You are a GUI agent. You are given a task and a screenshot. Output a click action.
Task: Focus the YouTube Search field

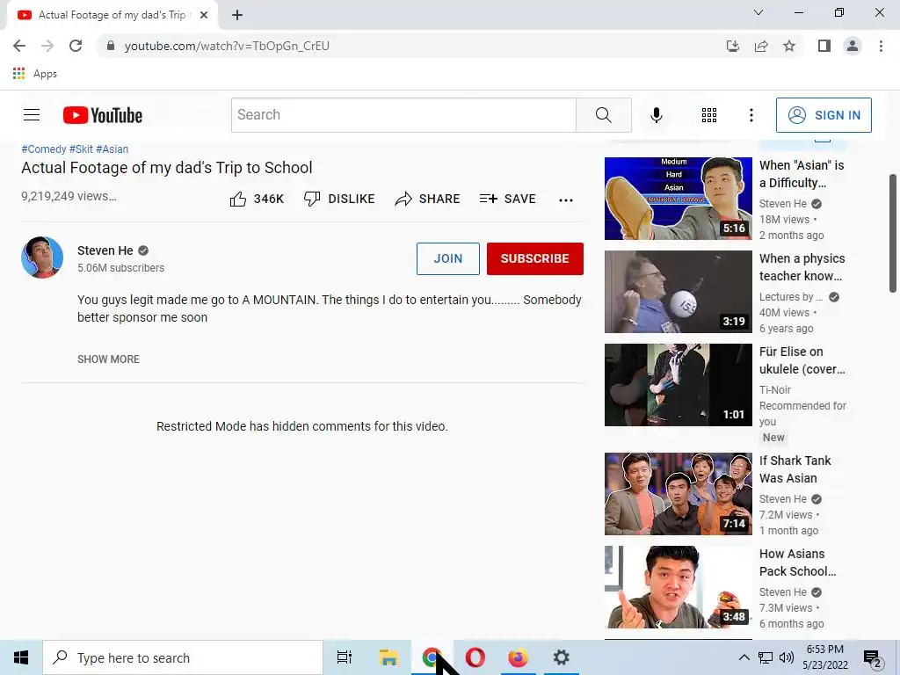pos(403,115)
